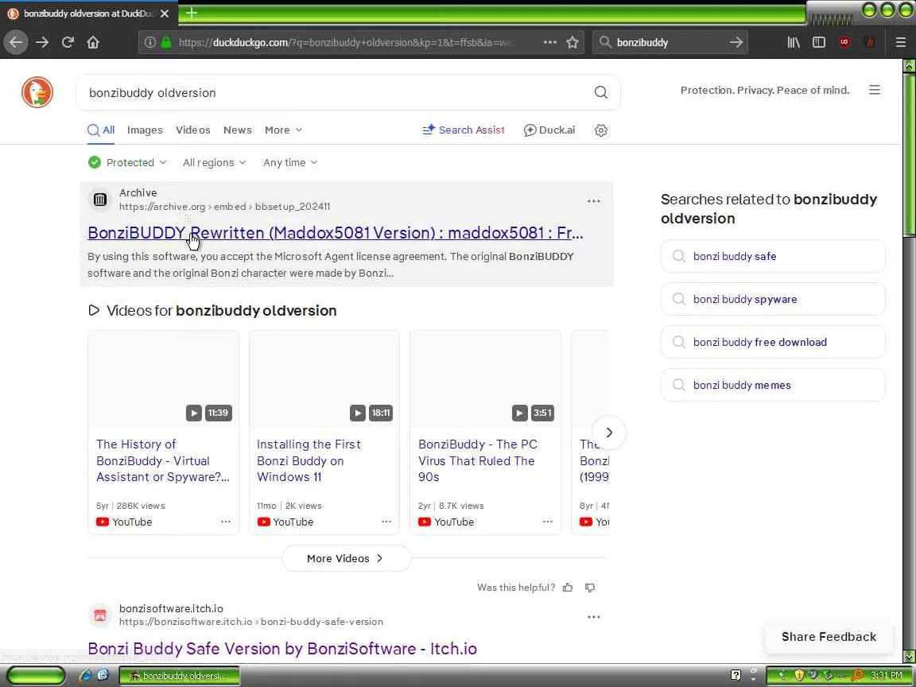Viewport: 916px width, 687px height.
Task: Play BonziBuddy PC Virus video thumbnail
Action: tap(486, 379)
